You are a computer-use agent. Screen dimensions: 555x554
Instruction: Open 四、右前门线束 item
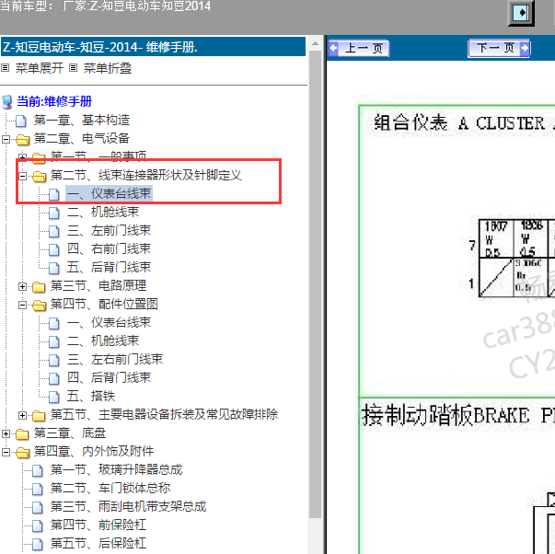coord(109,248)
